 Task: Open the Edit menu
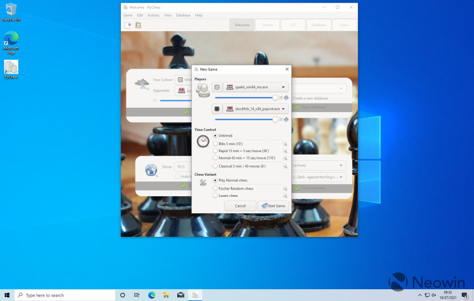coord(140,15)
